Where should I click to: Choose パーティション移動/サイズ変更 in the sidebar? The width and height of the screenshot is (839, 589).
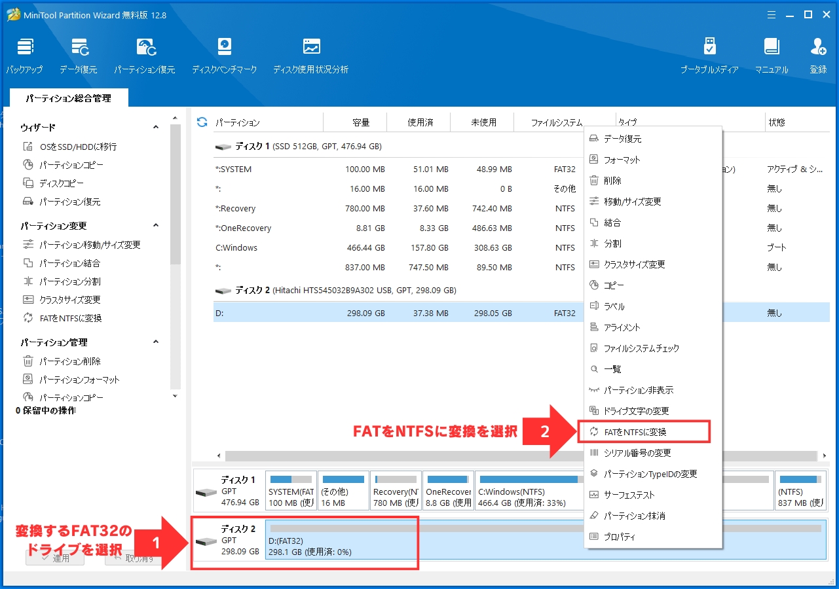coord(82,245)
